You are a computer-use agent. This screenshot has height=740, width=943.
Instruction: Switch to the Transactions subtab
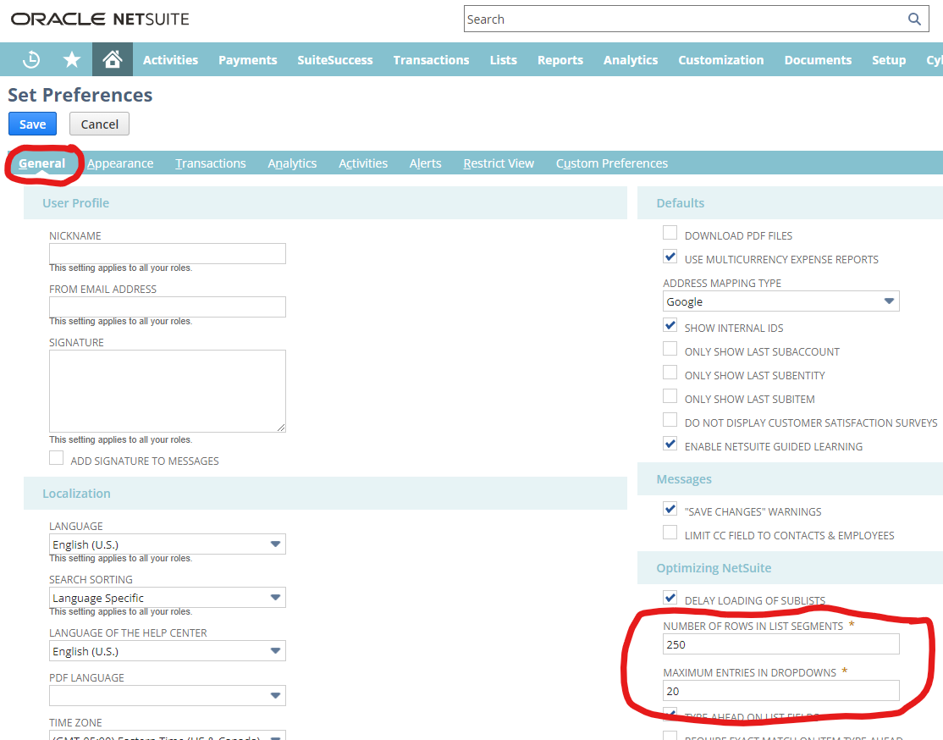click(x=211, y=163)
